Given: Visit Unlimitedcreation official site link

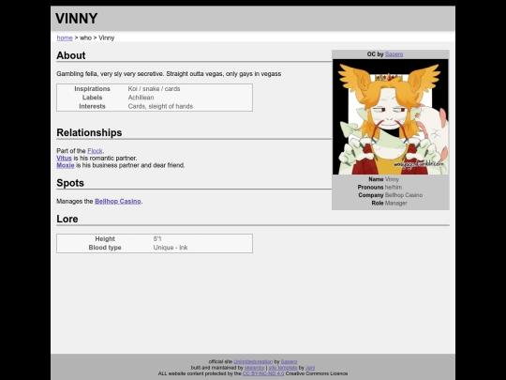Looking at the screenshot, I should point(253,361).
